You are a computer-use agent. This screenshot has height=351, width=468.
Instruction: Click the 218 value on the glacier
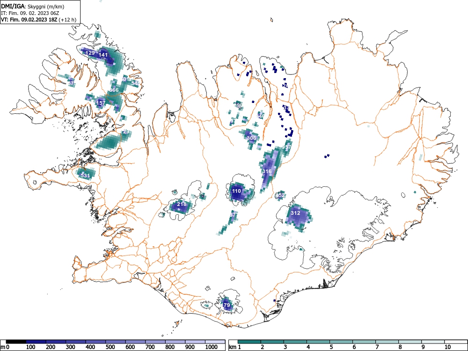(x=182, y=204)
